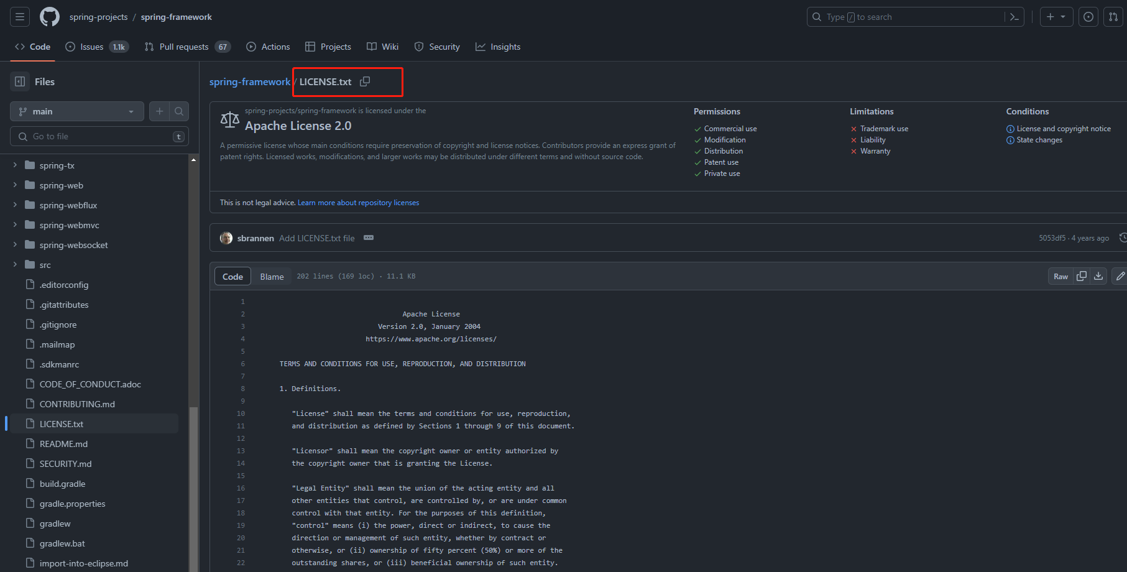Open the repository Code tab
Screen dimensions: 1127x572
point(32,47)
